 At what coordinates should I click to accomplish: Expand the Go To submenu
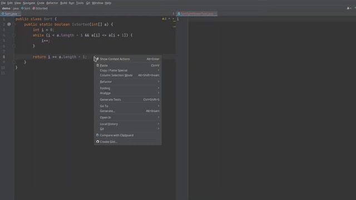[128, 106]
